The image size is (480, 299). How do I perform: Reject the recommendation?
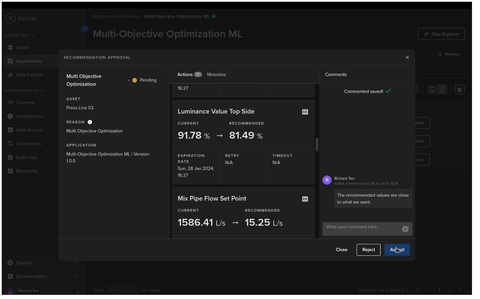tap(368, 250)
